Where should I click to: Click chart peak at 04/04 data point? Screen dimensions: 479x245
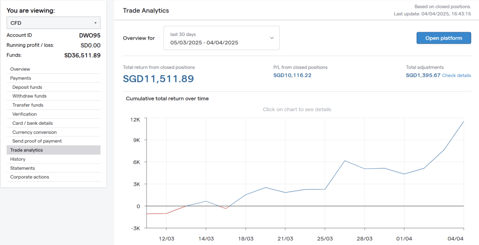(463, 122)
